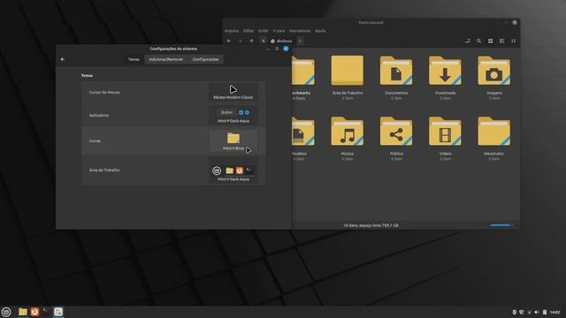Viewport: 566px width, 318px height.
Task: Select the Público folder
Action: click(396, 132)
